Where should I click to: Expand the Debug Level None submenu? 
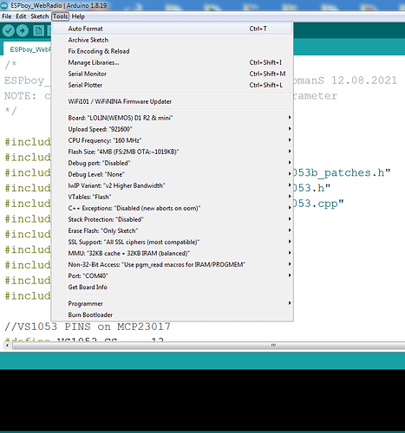173,174
